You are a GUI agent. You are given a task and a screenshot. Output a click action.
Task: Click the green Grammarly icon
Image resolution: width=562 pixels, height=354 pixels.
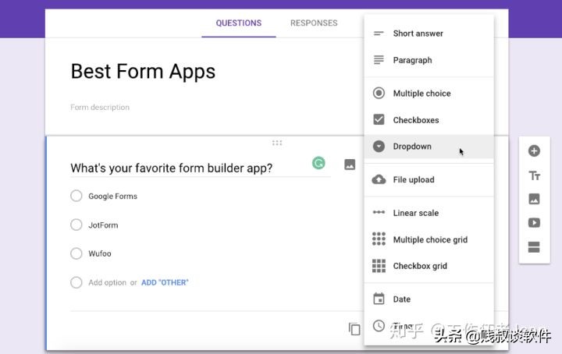coord(318,163)
